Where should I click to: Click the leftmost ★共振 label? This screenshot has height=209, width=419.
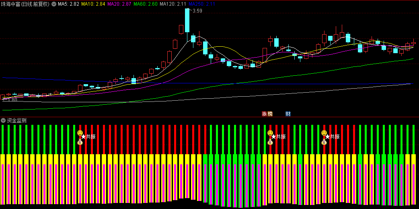(x=88, y=137)
